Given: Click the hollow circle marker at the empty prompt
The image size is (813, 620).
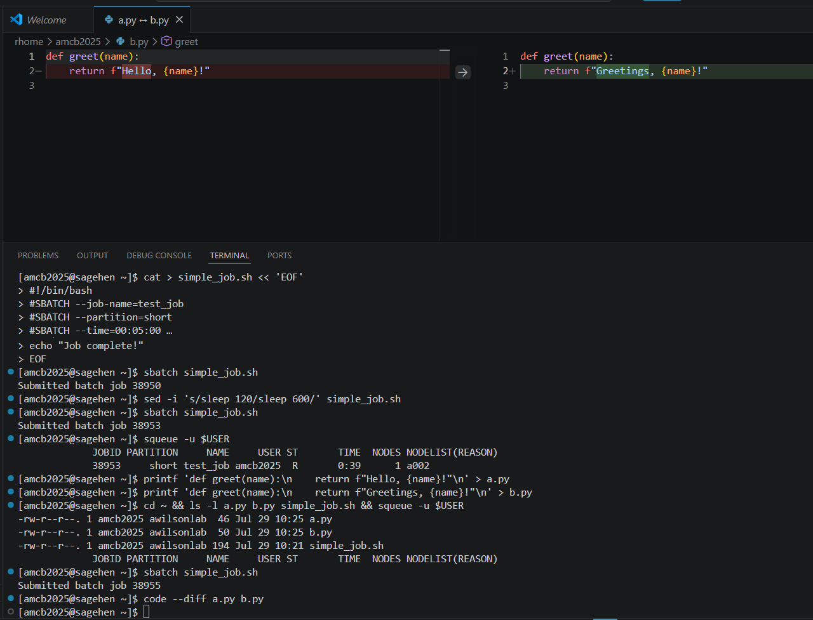Looking at the screenshot, I should click(11, 612).
